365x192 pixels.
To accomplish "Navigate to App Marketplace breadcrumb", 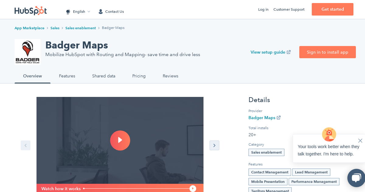I will (30, 28).
